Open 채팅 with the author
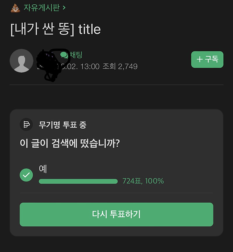Screen dimensions: 233x252 click(76, 55)
